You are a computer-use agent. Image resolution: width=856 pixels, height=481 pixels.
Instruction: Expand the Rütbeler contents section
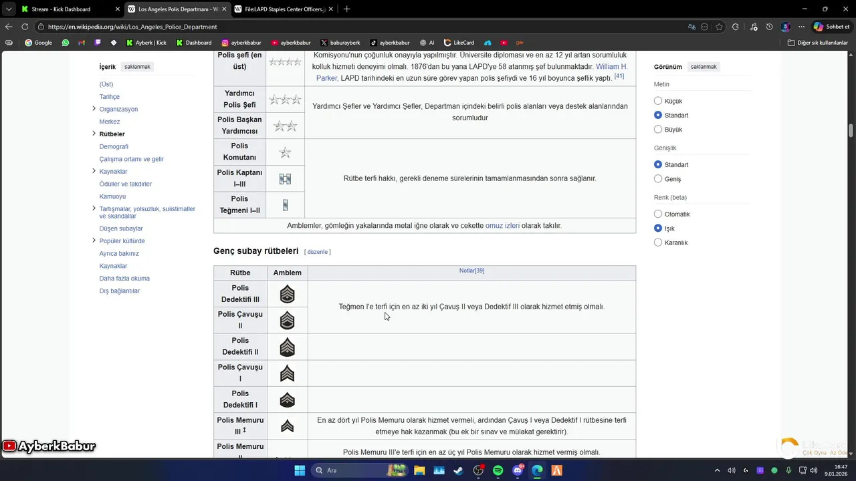[94, 134]
